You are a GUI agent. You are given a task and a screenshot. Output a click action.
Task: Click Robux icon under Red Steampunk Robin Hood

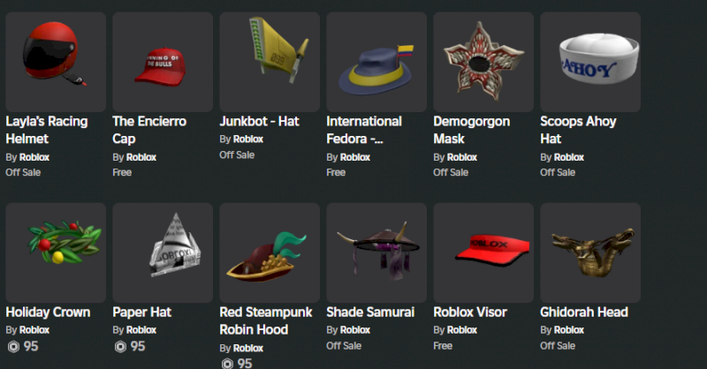pos(228,363)
